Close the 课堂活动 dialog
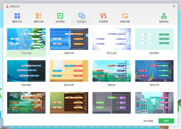 click(174, 6)
